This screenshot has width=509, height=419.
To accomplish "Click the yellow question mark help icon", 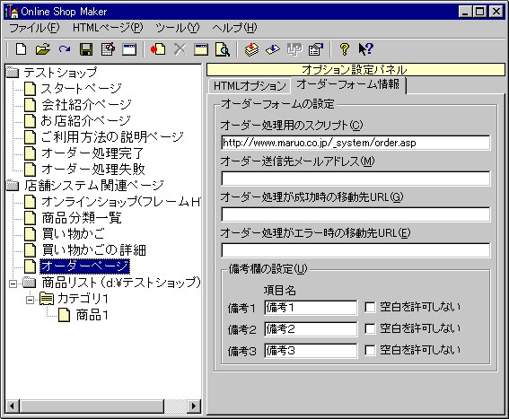I will (345, 49).
